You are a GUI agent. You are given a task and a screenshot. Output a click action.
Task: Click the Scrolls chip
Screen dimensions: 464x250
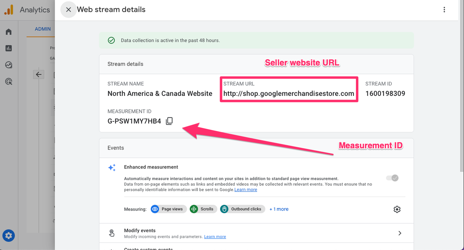203,209
